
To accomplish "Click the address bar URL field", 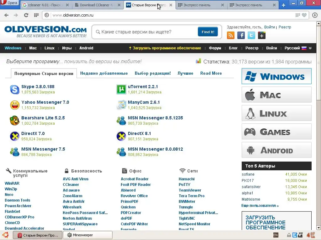I will (172, 15).
